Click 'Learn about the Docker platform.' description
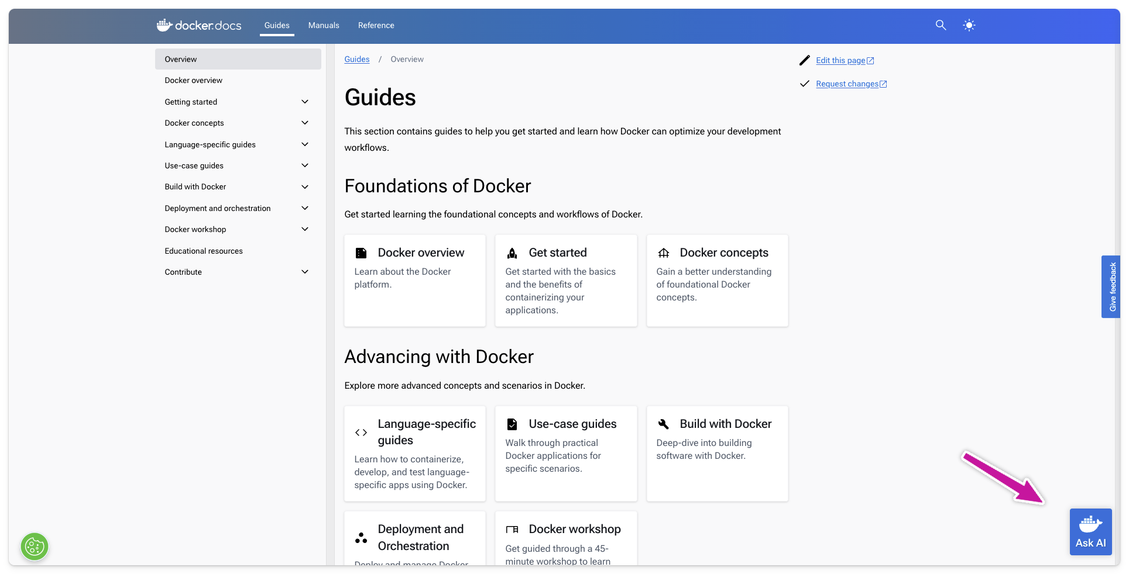 (403, 278)
